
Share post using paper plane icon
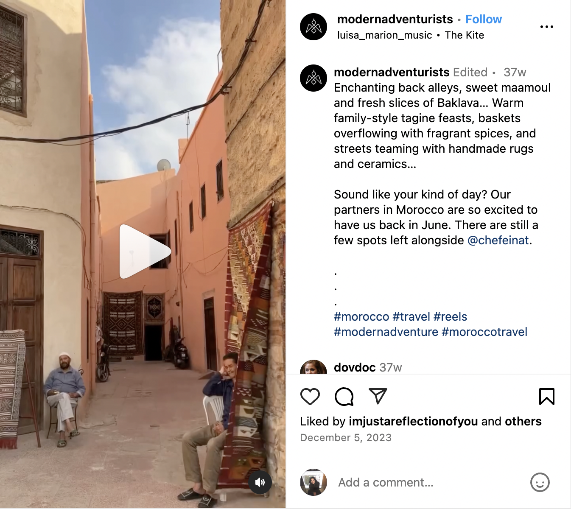(x=378, y=396)
